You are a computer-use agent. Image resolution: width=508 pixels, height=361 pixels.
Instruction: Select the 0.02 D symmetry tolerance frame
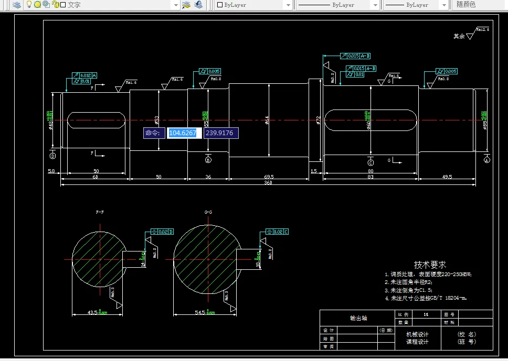click(162, 232)
